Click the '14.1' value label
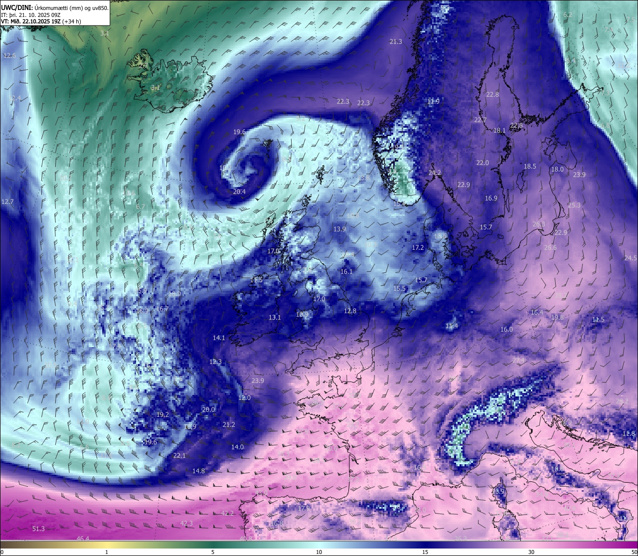 tap(219, 338)
